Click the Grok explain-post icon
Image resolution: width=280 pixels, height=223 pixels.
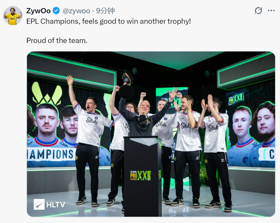click(x=258, y=11)
